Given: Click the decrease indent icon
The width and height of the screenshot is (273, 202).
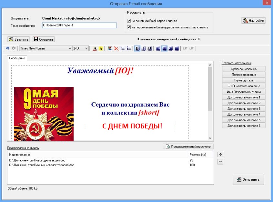Looking at the screenshot, I should tap(185, 48).
